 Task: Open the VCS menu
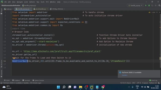point(47,2)
